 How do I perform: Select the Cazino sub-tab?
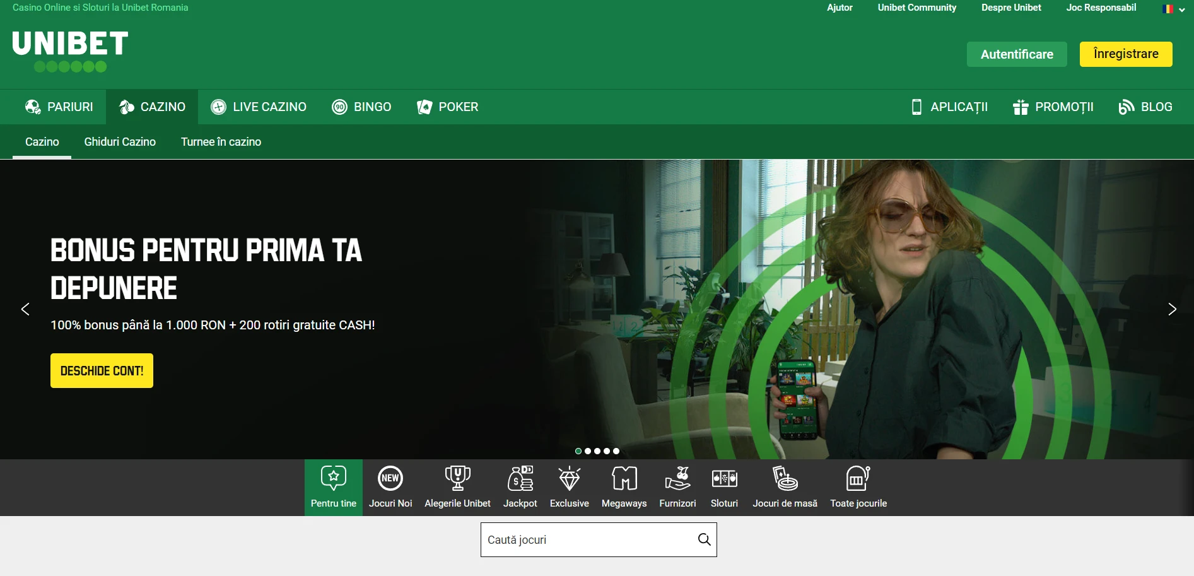tap(42, 142)
